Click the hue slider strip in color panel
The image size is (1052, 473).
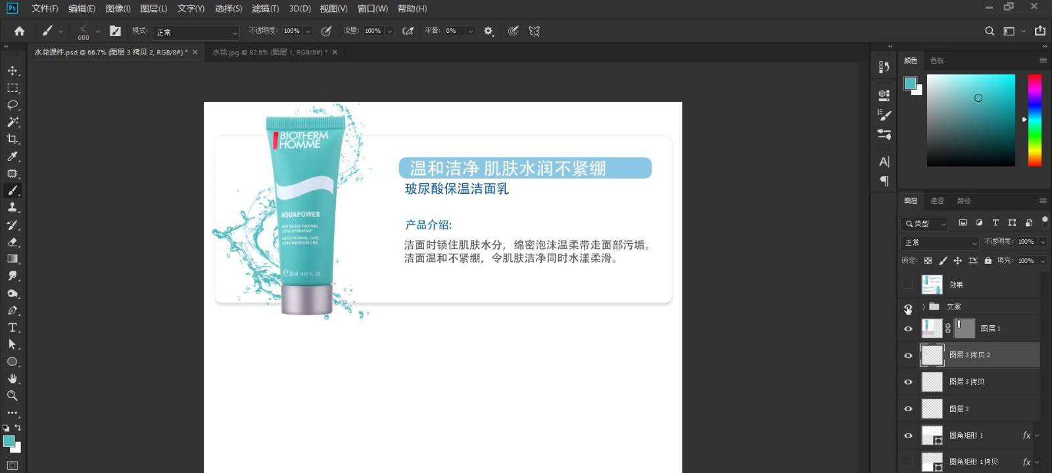click(1035, 120)
